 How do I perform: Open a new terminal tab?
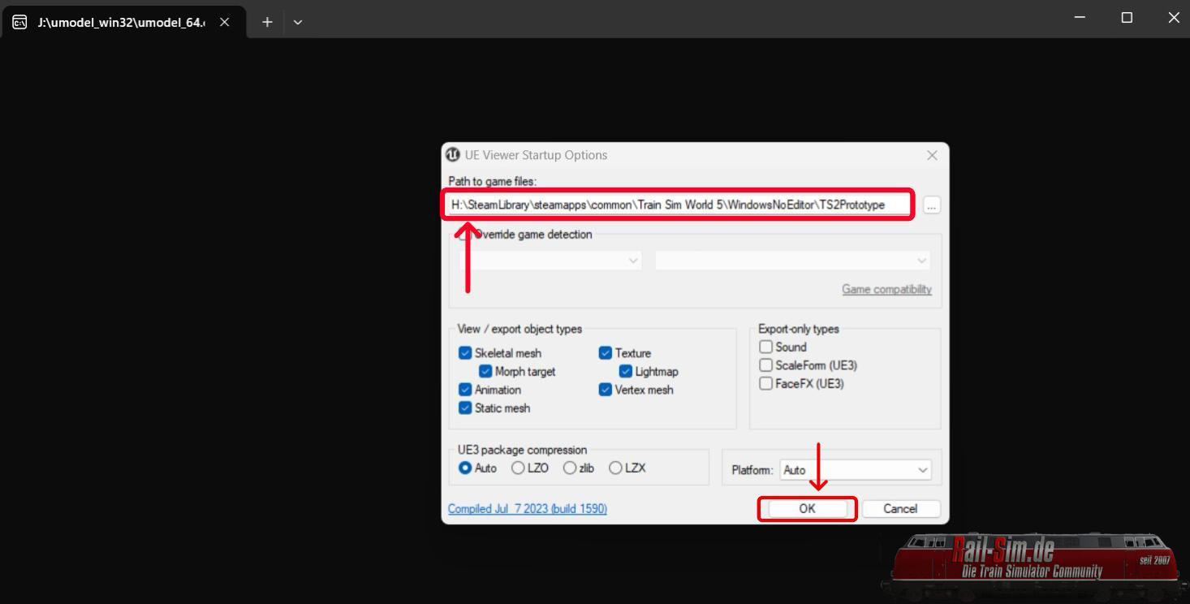coord(267,23)
